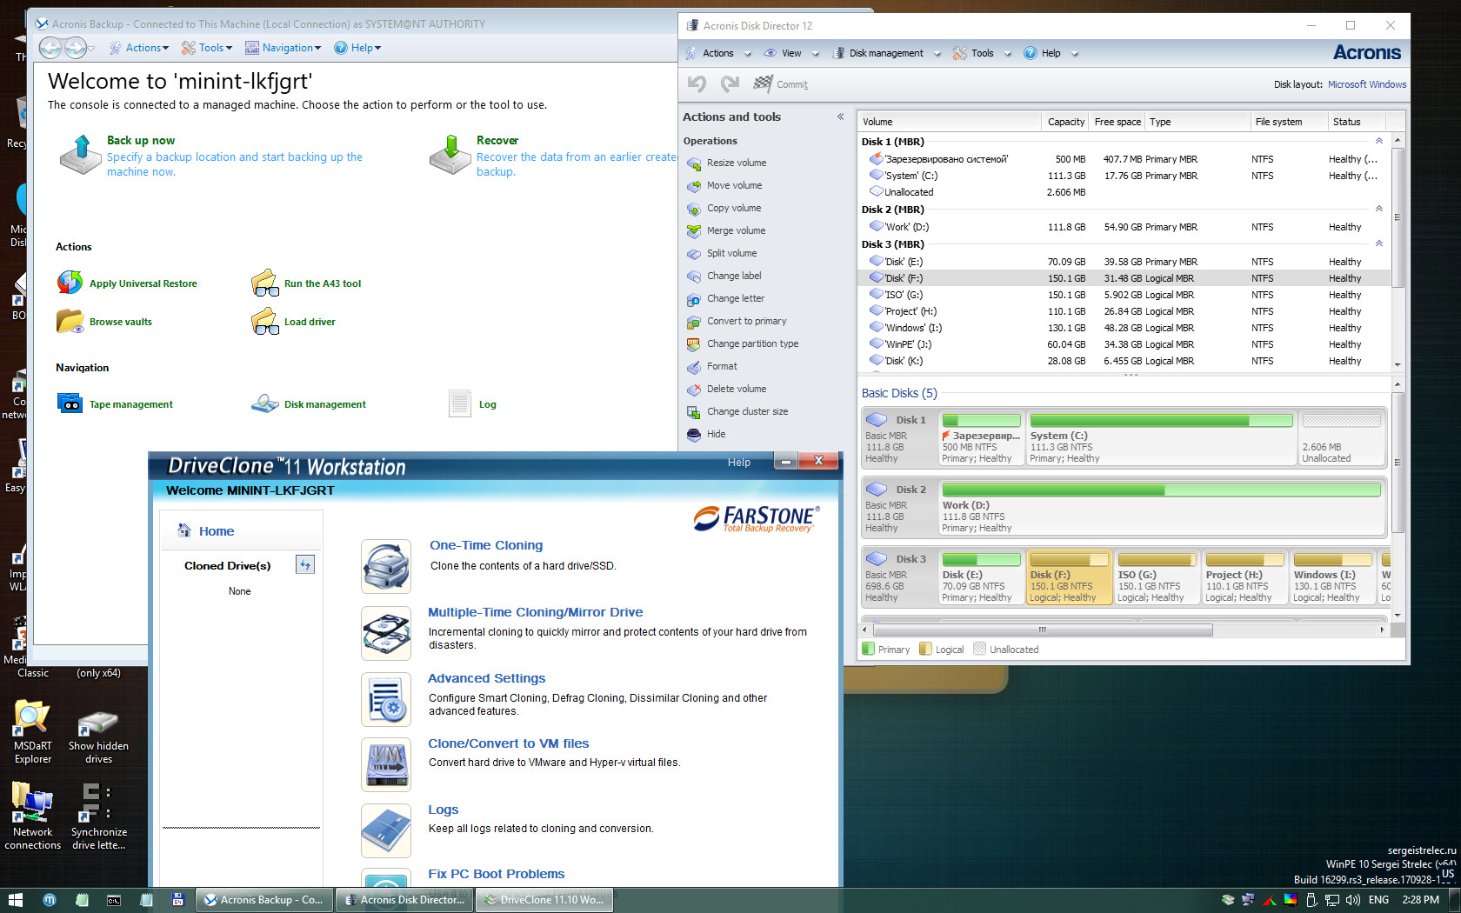Open the View menu in Disk Director
Screen dimensions: 1461x913
[791, 53]
